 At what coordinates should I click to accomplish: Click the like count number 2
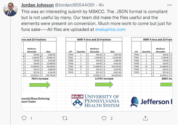tap(111, 118)
